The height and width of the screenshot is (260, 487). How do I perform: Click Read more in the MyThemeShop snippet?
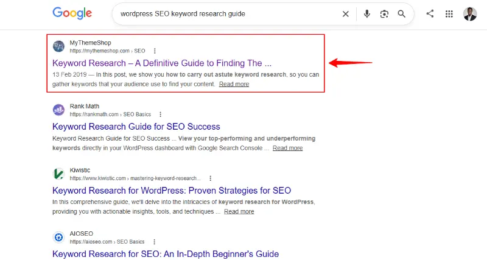[x=234, y=84]
